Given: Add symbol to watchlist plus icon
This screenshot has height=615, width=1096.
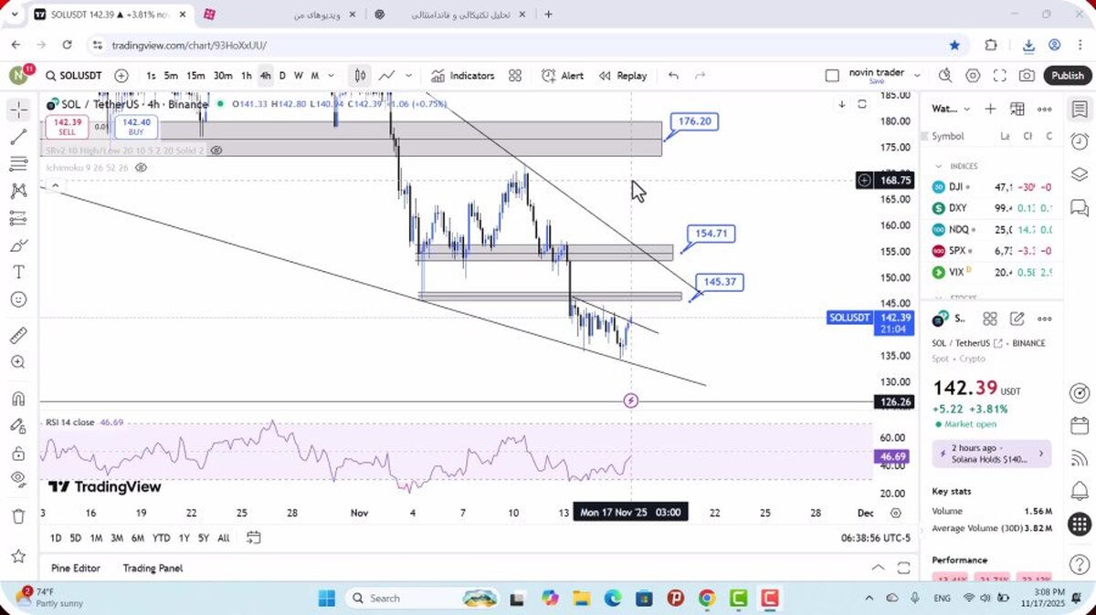Looking at the screenshot, I should click(990, 109).
